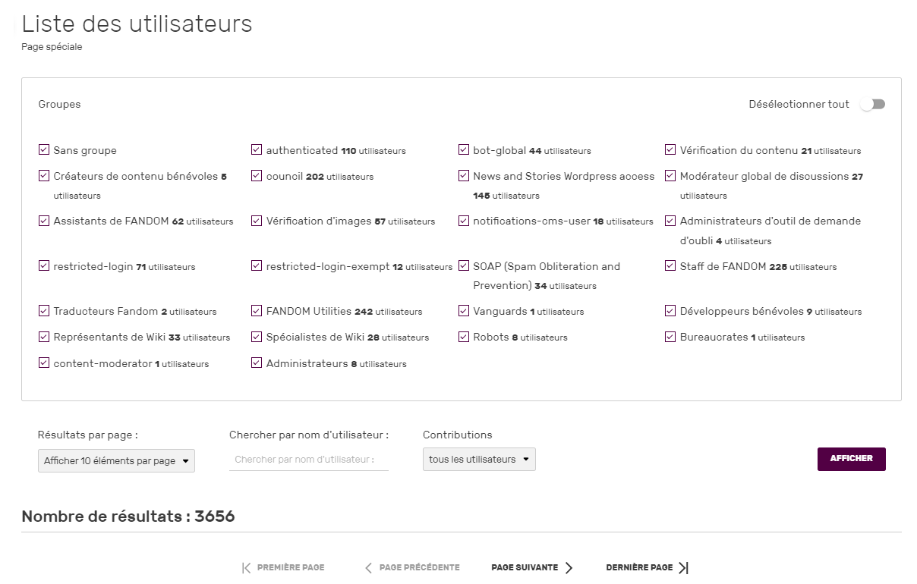Uncheck the Robots group checkbox
This screenshot has width=917, height=584.
[464, 337]
